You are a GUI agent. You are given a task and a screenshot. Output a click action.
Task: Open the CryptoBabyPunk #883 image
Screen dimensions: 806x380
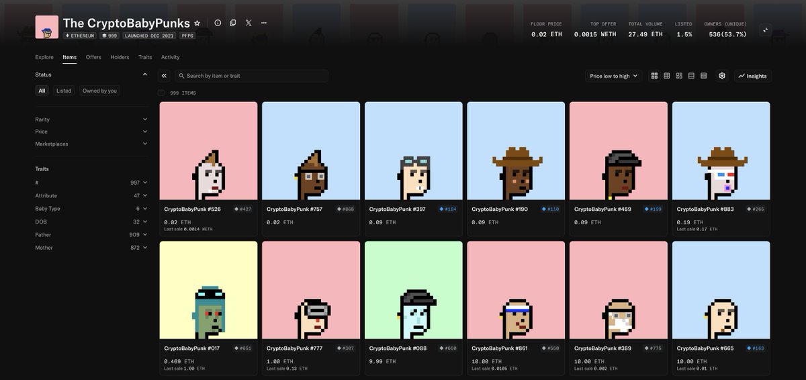click(721, 150)
